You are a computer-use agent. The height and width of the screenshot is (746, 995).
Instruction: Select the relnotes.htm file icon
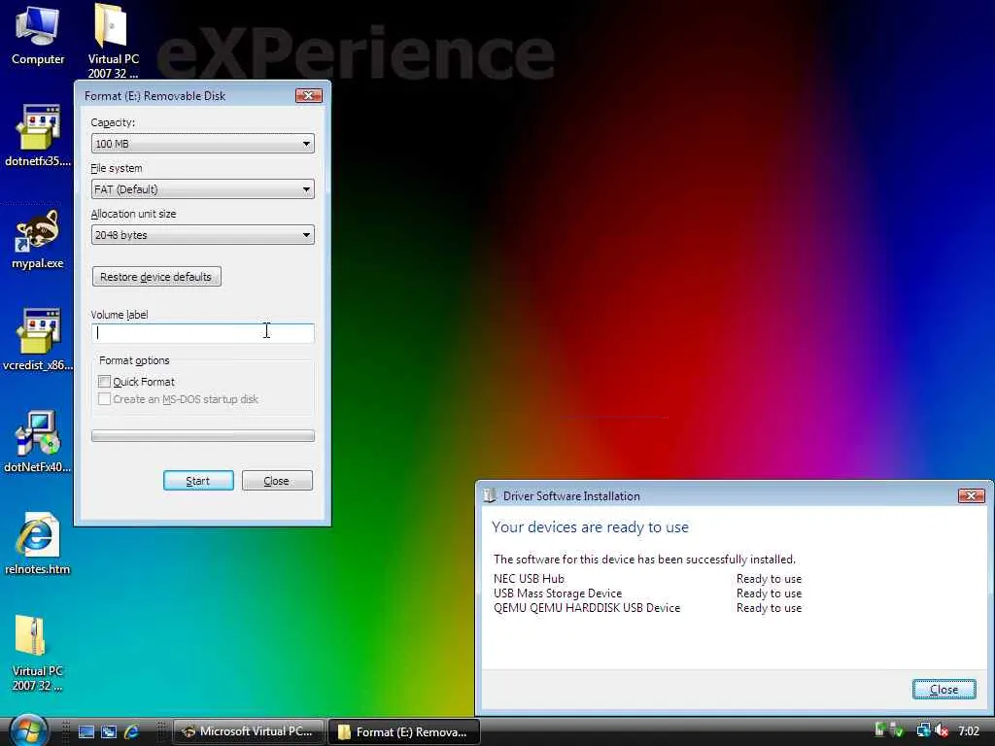tap(38, 544)
